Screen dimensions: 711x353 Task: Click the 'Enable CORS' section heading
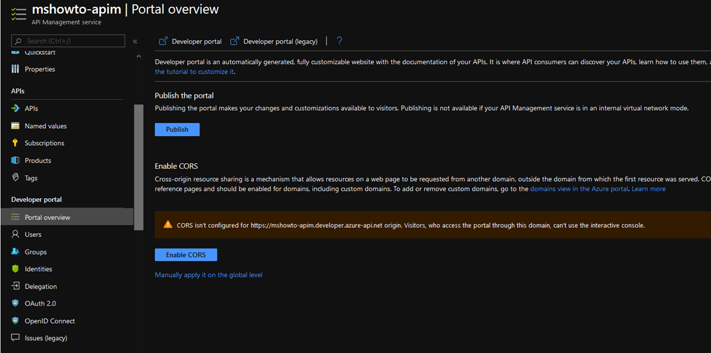pos(177,166)
